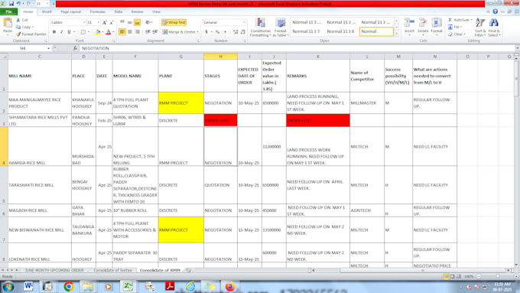520x293 pixels.
Task: Switch to the Data tab
Action: (119, 11)
